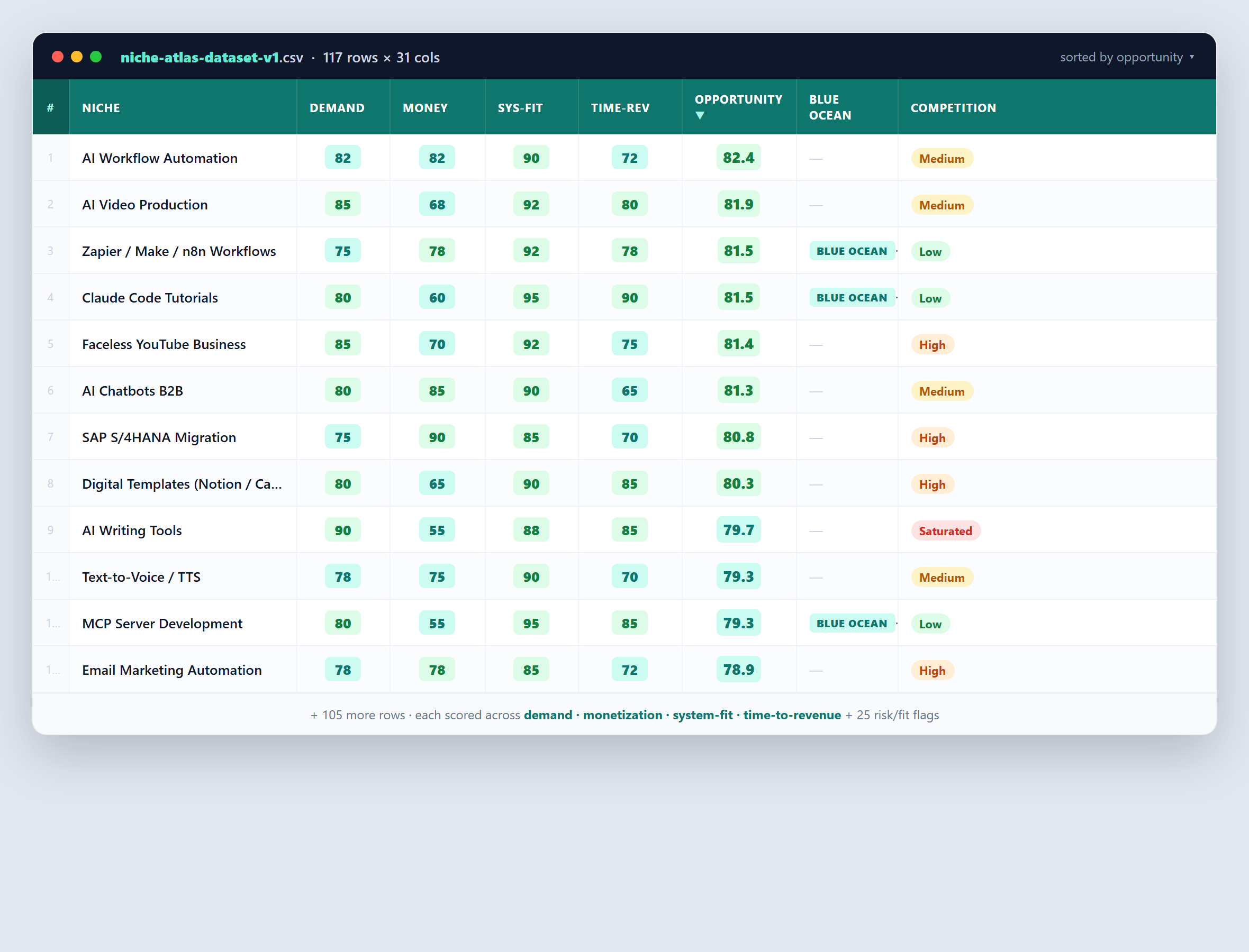The image size is (1249, 952).
Task: Select the Zapier / Make / n8n Workflows niche
Action: point(178,251)
